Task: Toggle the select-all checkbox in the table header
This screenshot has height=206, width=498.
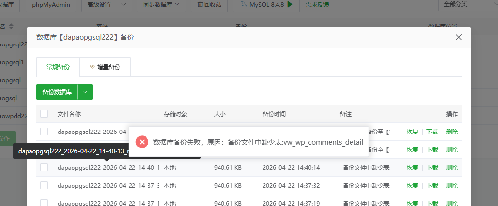Action: [44, 114]
